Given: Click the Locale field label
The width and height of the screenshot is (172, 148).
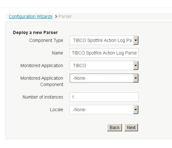Looking at the screenshot, I should click(57, 110).
